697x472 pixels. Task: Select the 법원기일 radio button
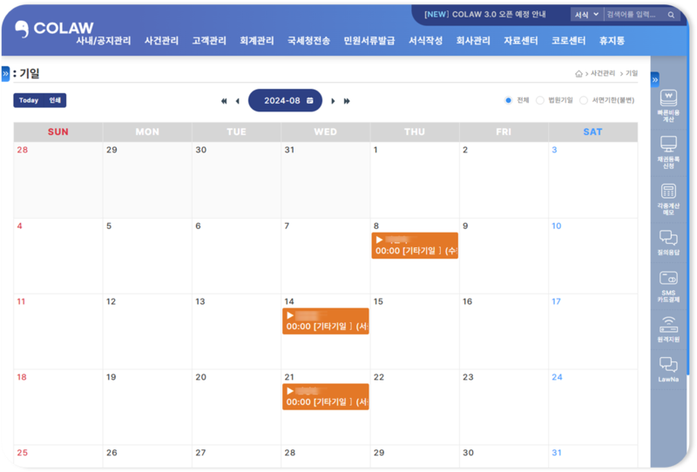click(x=539, y=100)
